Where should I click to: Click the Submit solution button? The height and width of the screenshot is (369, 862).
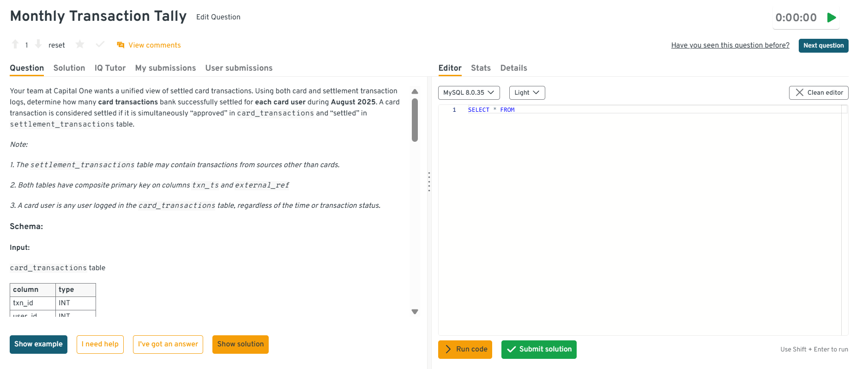539,350
